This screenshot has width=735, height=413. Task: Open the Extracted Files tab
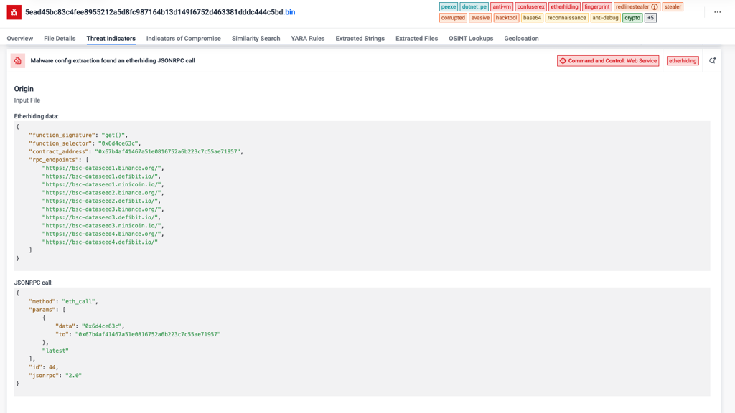coord(417,39)
